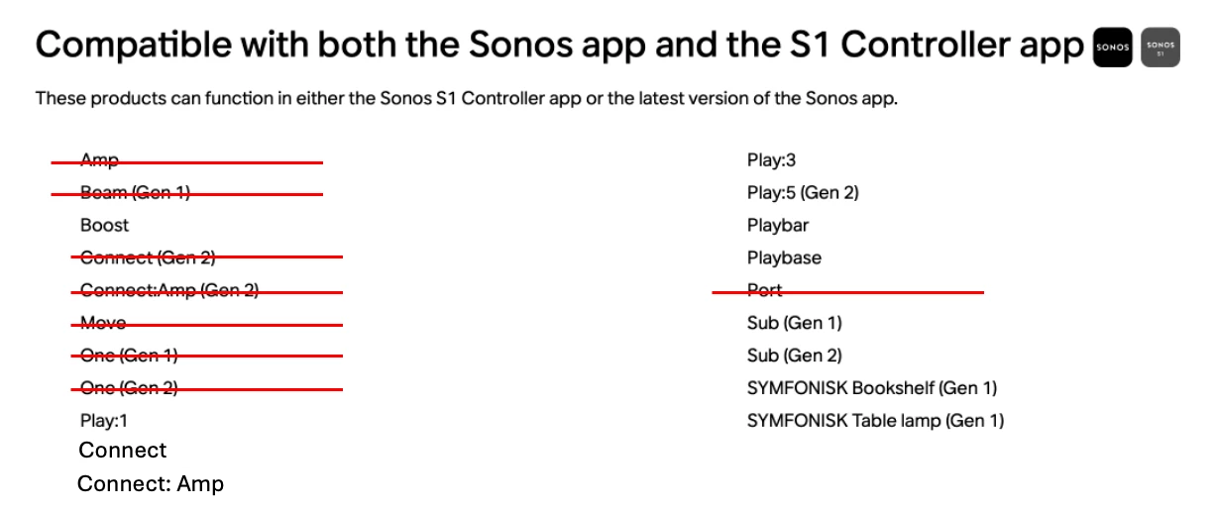Select Sub (Gen 2) entry
The image size is (1215, 511).
pos(795,356)
